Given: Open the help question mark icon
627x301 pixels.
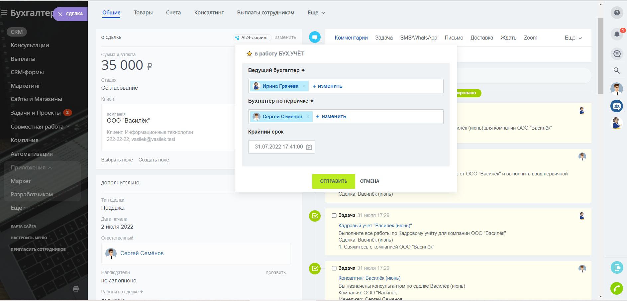Looking at the screenshot, I should 617,13.
